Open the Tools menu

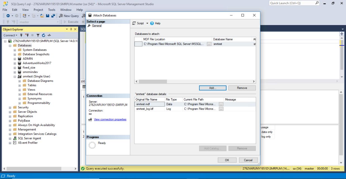52,10
